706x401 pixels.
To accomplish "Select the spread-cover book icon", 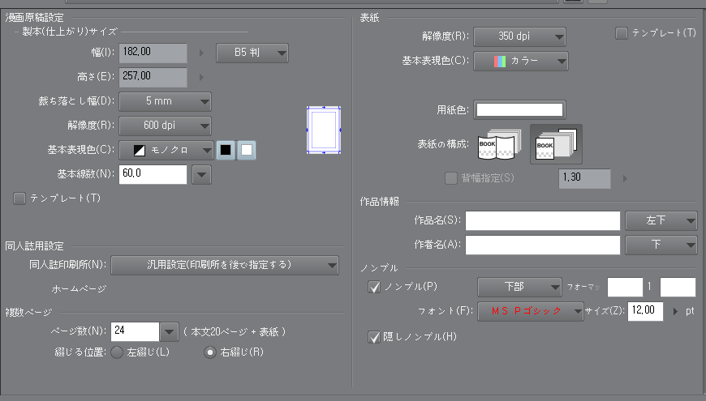I will pos(499,144).
